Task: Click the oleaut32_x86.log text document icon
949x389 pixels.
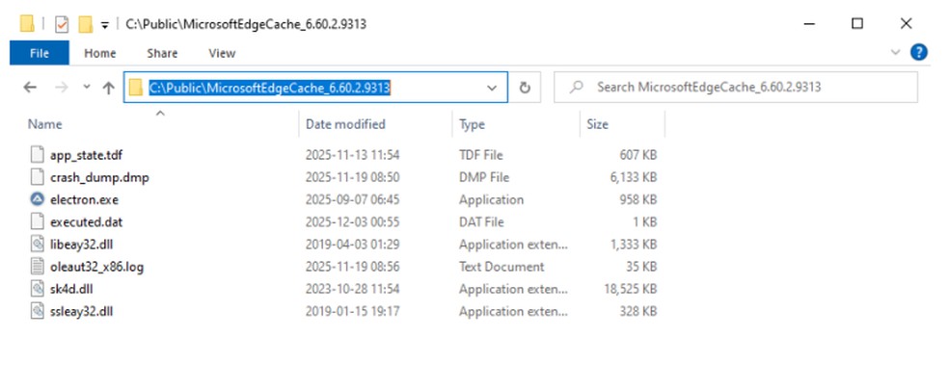Action: (x=38, y=267)
